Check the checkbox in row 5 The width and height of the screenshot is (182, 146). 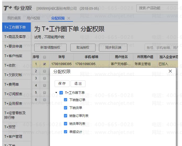[45, 93]
